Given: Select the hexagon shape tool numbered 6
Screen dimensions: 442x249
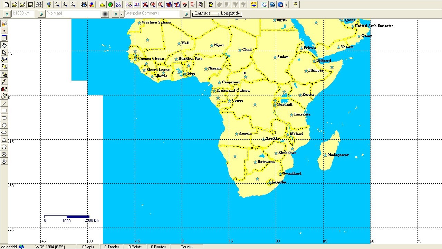Looking at the screenshot, I should point(4,154).
